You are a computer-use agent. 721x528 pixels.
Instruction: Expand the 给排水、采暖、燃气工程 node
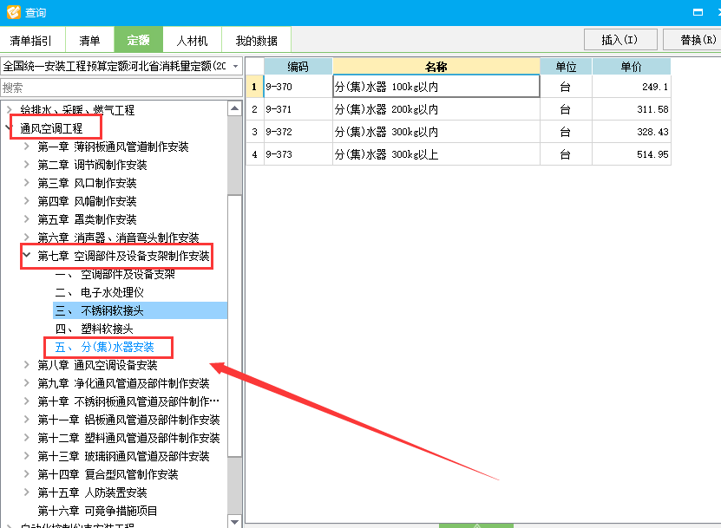tap(10, 110)
